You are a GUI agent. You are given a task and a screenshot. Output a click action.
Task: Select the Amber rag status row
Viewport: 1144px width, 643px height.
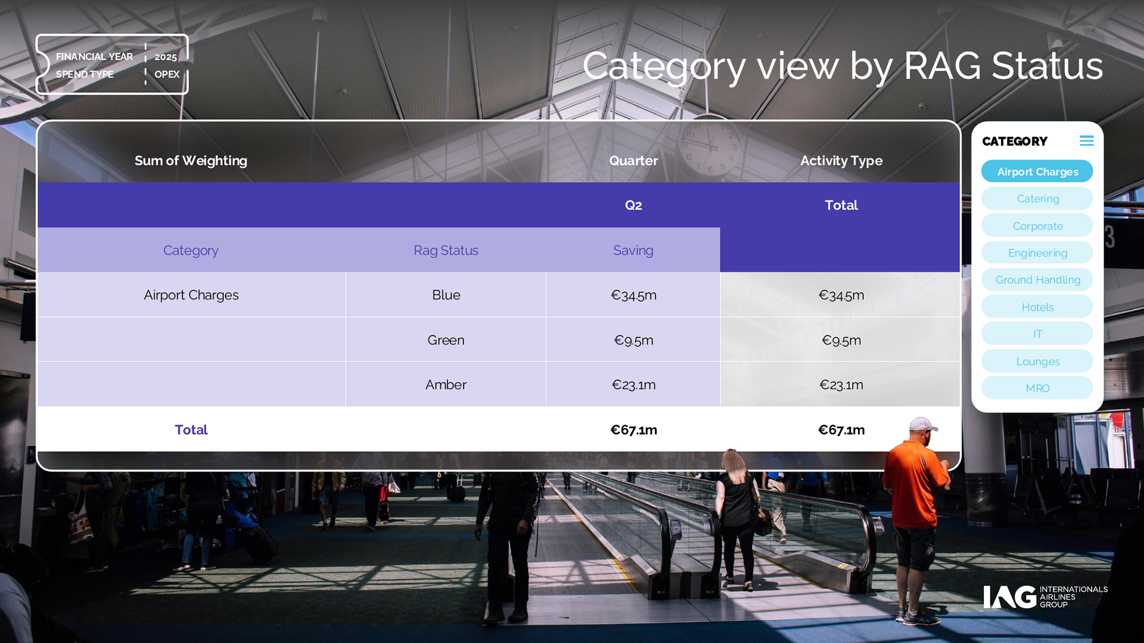coord(446,385)
